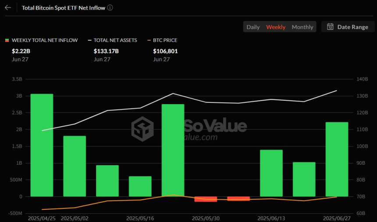This screenshot has height=222, width=377.
Task: Click the back arrow icon
Action: [8, 7]
